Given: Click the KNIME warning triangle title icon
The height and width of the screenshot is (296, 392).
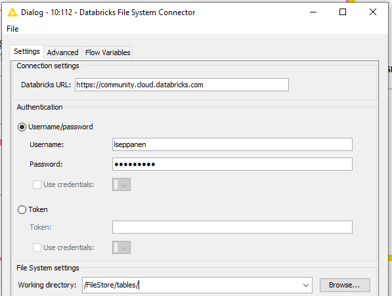Looking at the screenshot, I should click(12, 12).
